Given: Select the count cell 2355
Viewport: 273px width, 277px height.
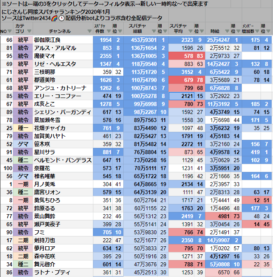Looking at the screenshot, I should [x=103, y=56].
